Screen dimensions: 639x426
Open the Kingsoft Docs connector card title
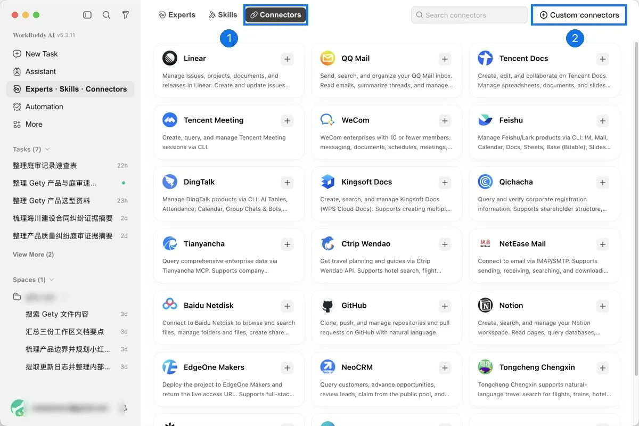(366, 182)
